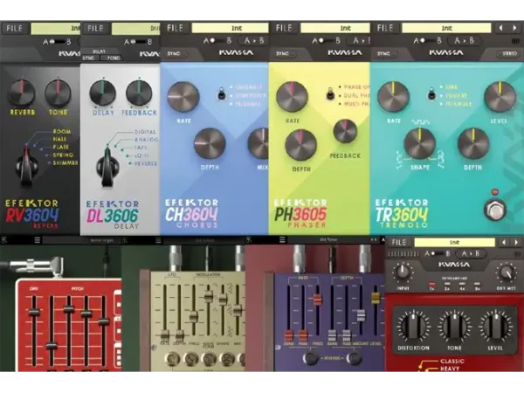Click the DISTORTION knob on the red pedal

click(413, 327)
